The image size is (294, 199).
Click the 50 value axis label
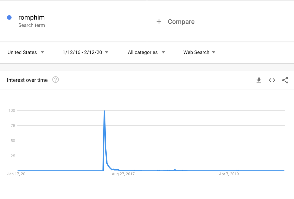[x=13, y=141]
